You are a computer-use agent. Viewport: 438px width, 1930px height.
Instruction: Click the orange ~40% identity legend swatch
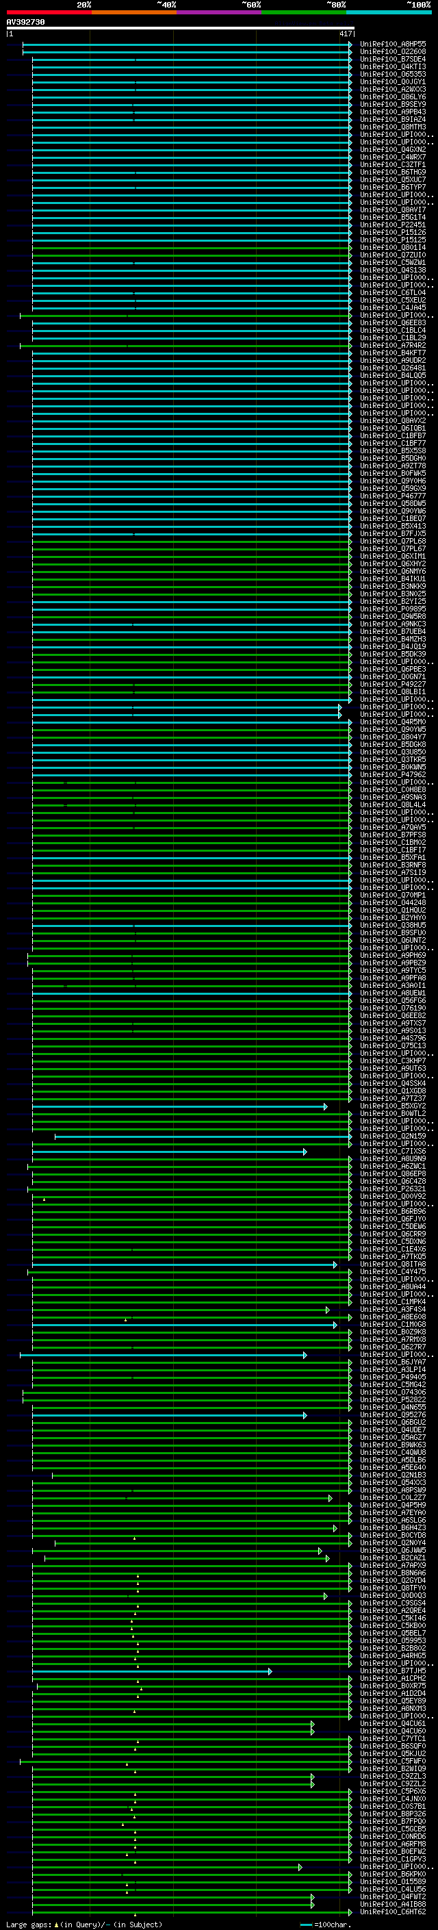coord(134,12)
